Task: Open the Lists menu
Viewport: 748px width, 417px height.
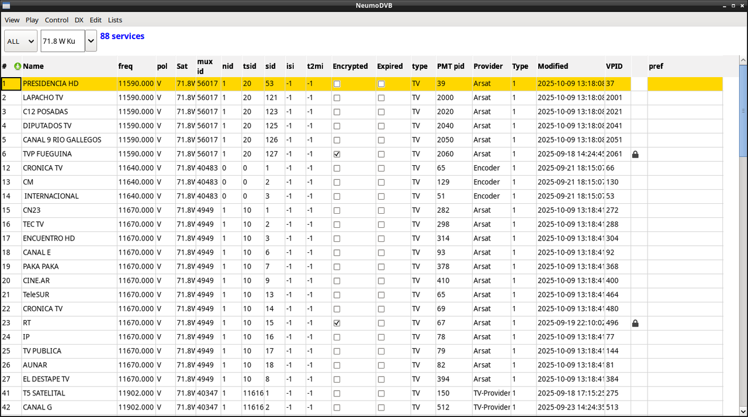Action: click(x=115, y=20)
